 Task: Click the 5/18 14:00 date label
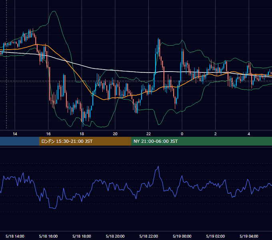tap(15, 236)
